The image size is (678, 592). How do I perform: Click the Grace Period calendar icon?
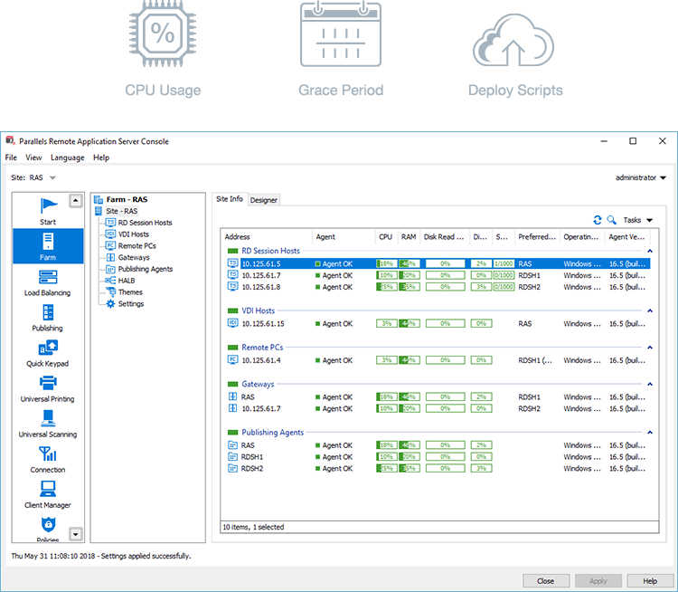click(x=341, y=33)
